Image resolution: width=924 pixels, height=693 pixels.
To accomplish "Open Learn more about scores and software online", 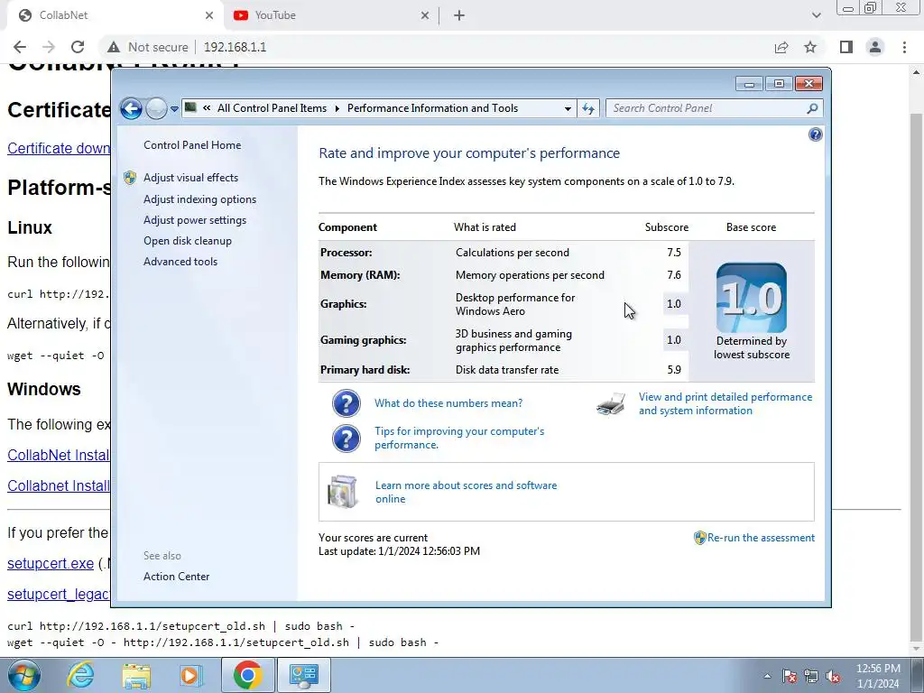I will click(466, 492).
